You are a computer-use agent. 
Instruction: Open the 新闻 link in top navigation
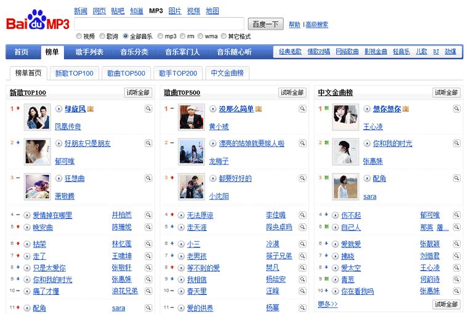tap(81, 11)
